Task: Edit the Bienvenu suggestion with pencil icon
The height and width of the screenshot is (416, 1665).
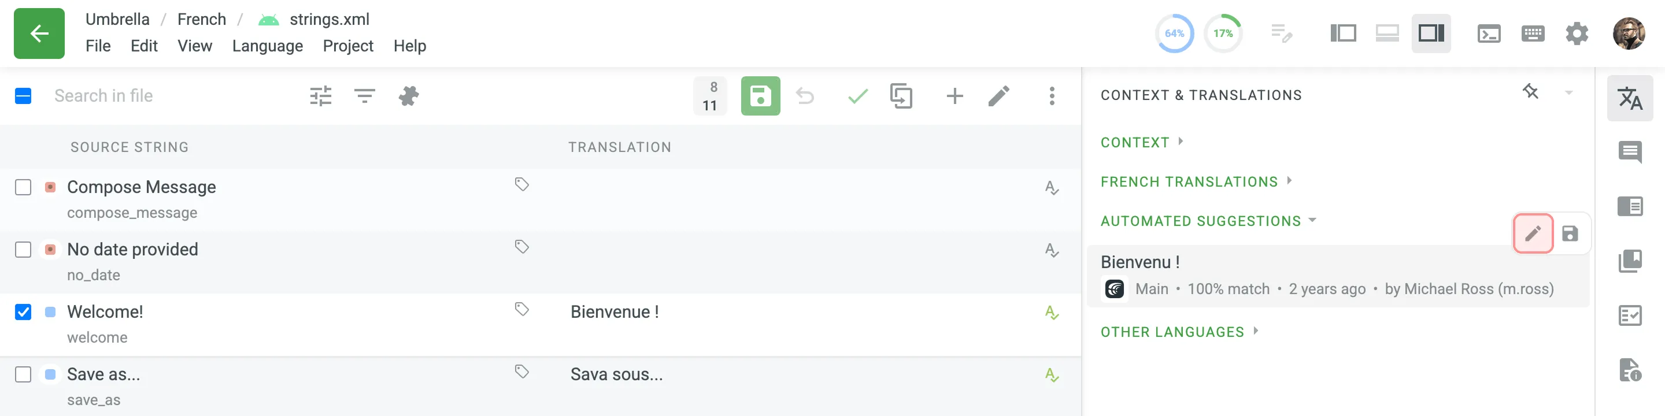Action: (1533, 233)
